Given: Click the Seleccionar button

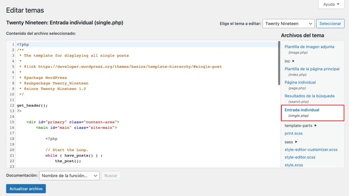Looking at the screenshot, I should tap(330, 24).
